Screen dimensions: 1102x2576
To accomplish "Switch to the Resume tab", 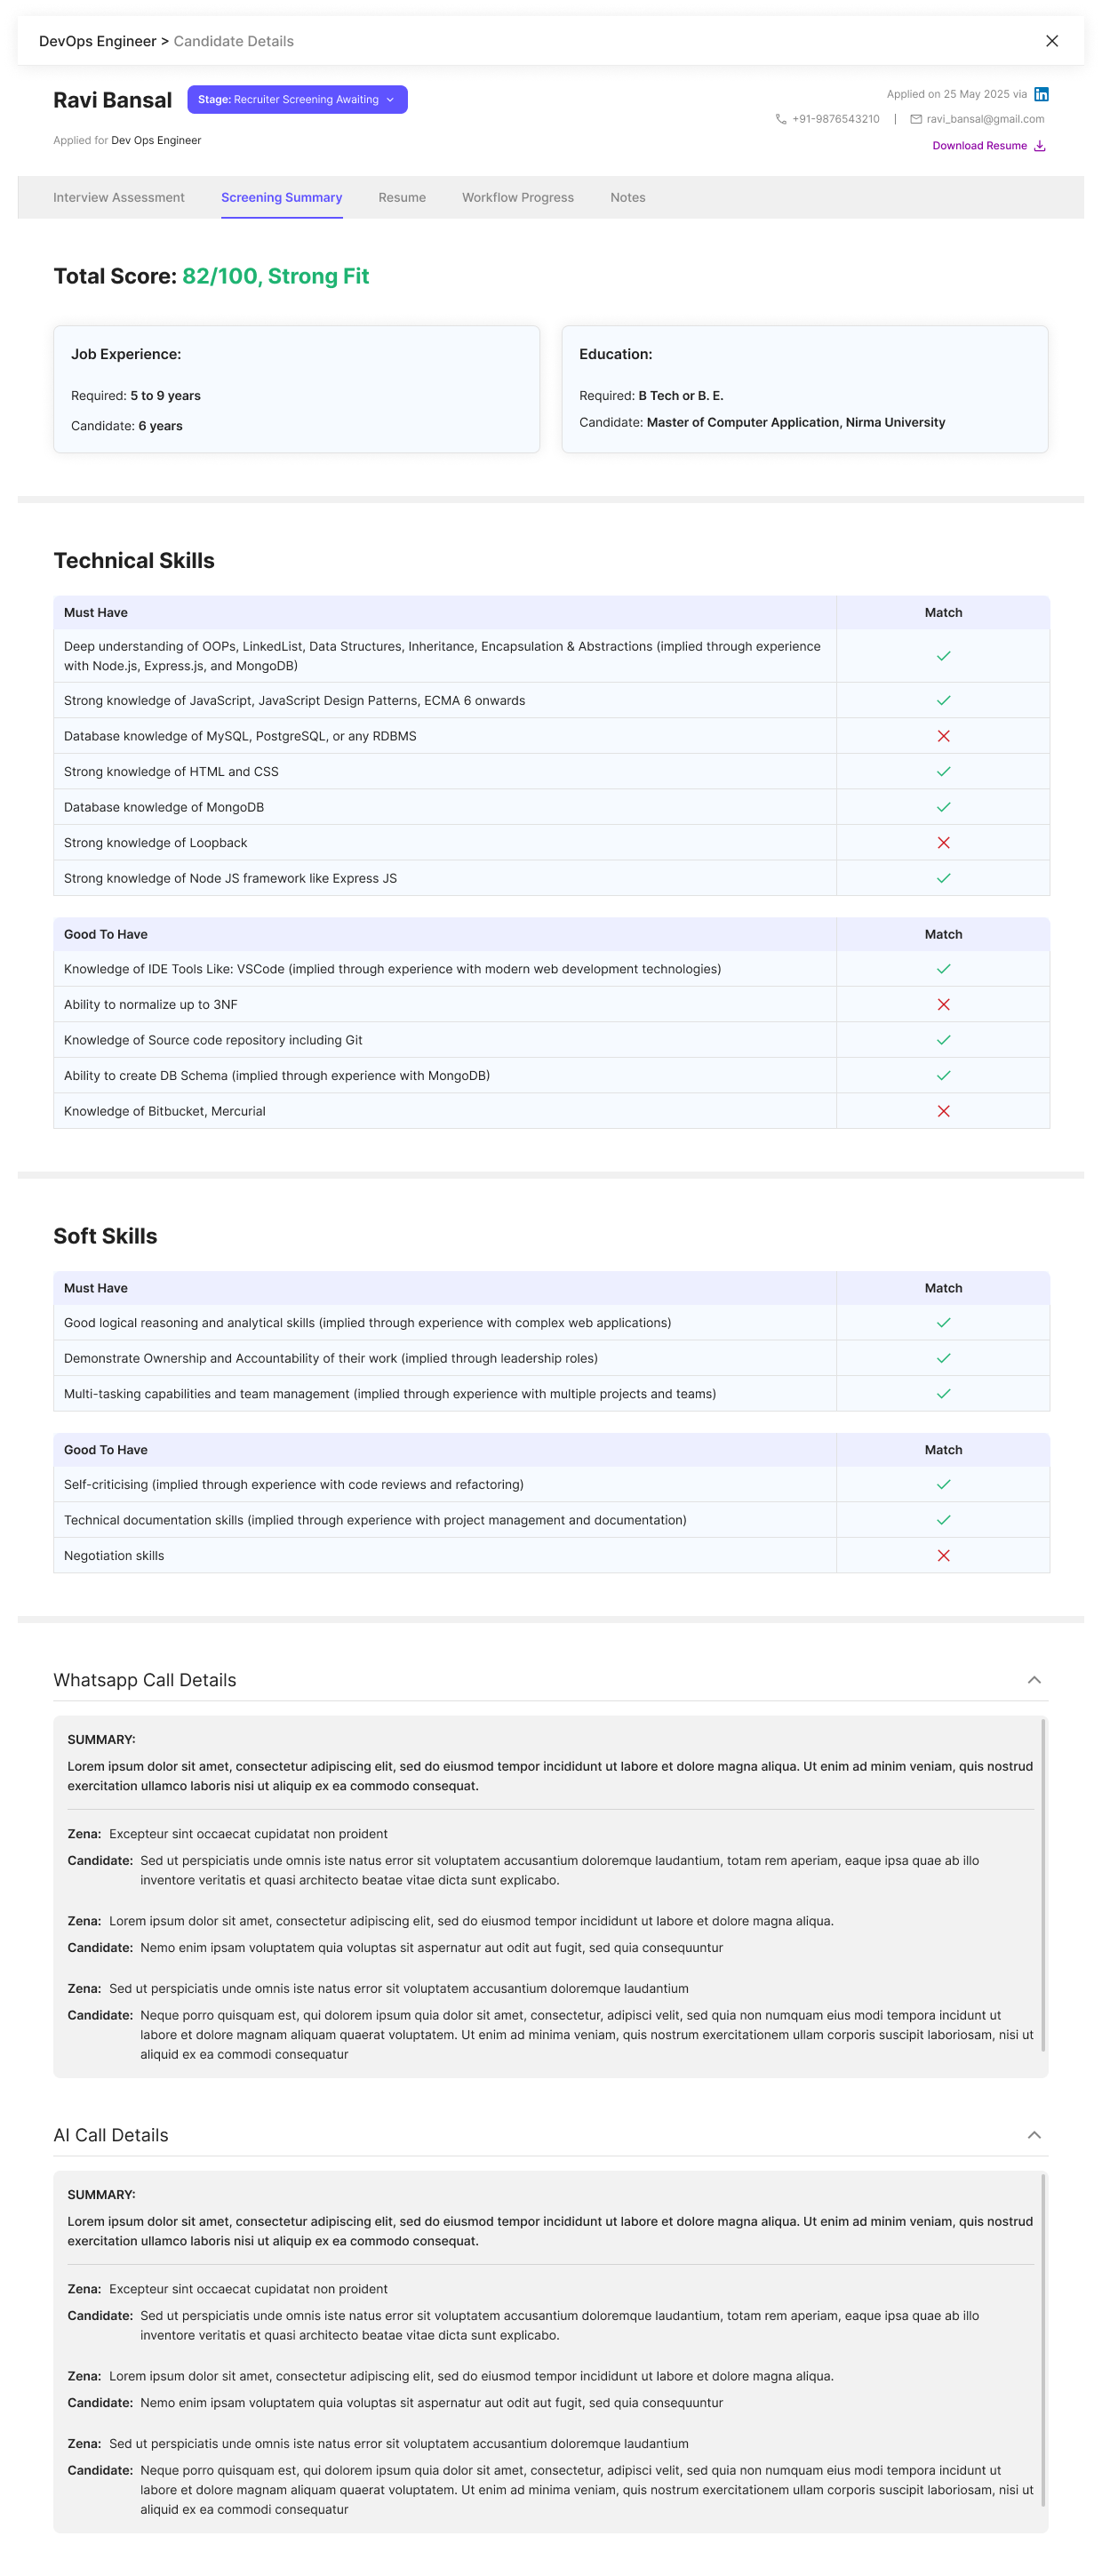I will coord(401,197).
